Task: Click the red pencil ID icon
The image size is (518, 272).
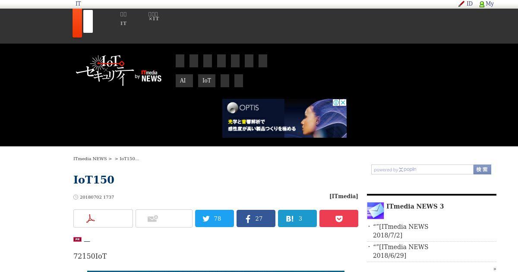Action: point(461,4)
